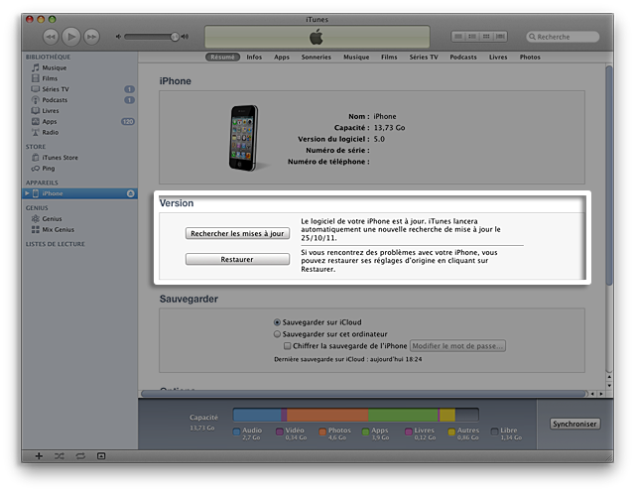Click the Synchroniser button
Screen dimensions: 635x492
click(x=575, y=424)
